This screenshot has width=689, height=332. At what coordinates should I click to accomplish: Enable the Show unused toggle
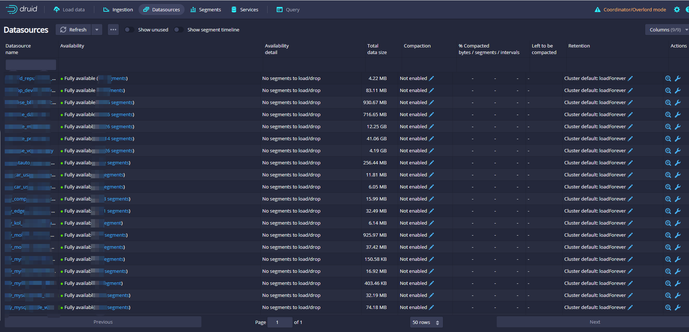click(129, 30)
